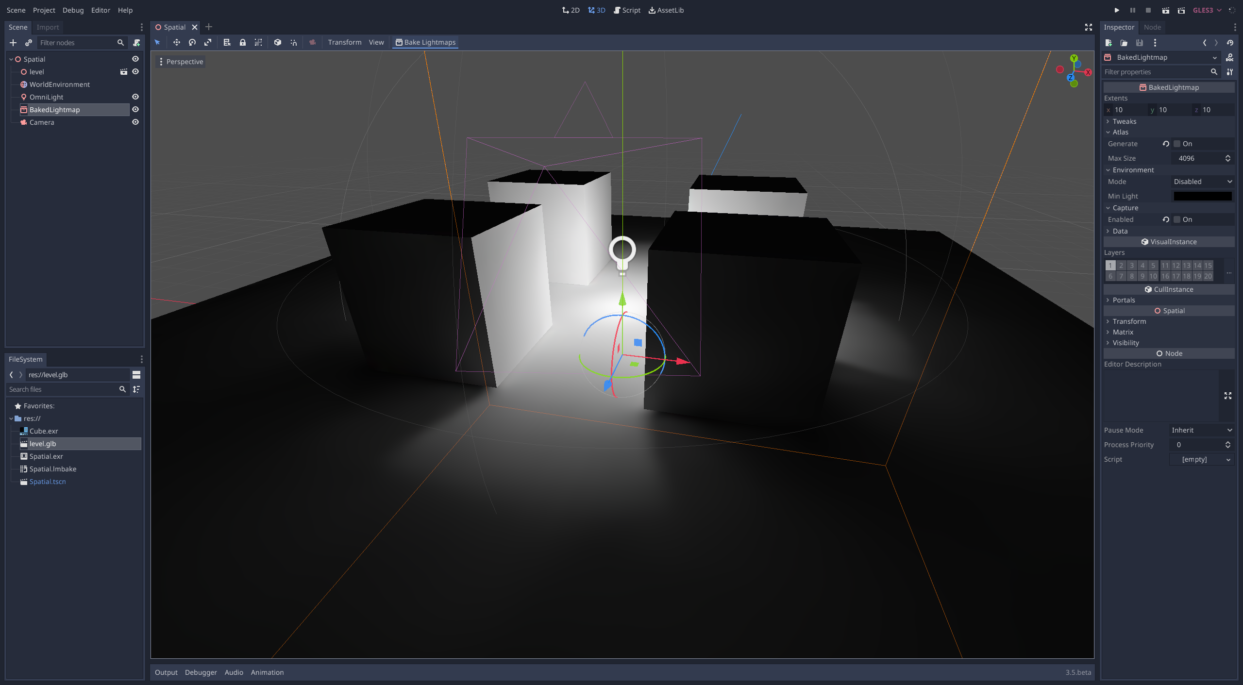The height and width of the screenshot is (685, 1243).
Task: Select the Scale tool
Action: click(207, 42)
